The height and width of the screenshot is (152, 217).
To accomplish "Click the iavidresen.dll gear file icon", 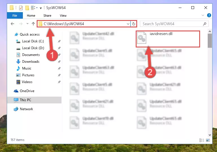I will click(142, 38).
